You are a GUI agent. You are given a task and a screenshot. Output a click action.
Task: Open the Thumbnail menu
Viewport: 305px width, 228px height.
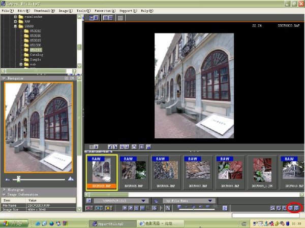(44, 11)
